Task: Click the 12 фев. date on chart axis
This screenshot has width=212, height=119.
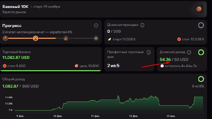Action: click(x=134, y=116)
